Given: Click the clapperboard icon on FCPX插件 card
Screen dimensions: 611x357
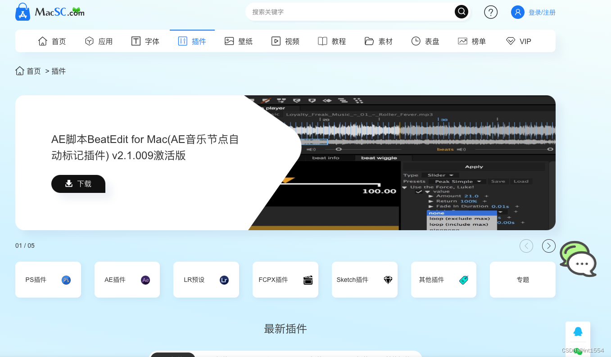Looking at the screenshot, I should click(308, 280).
